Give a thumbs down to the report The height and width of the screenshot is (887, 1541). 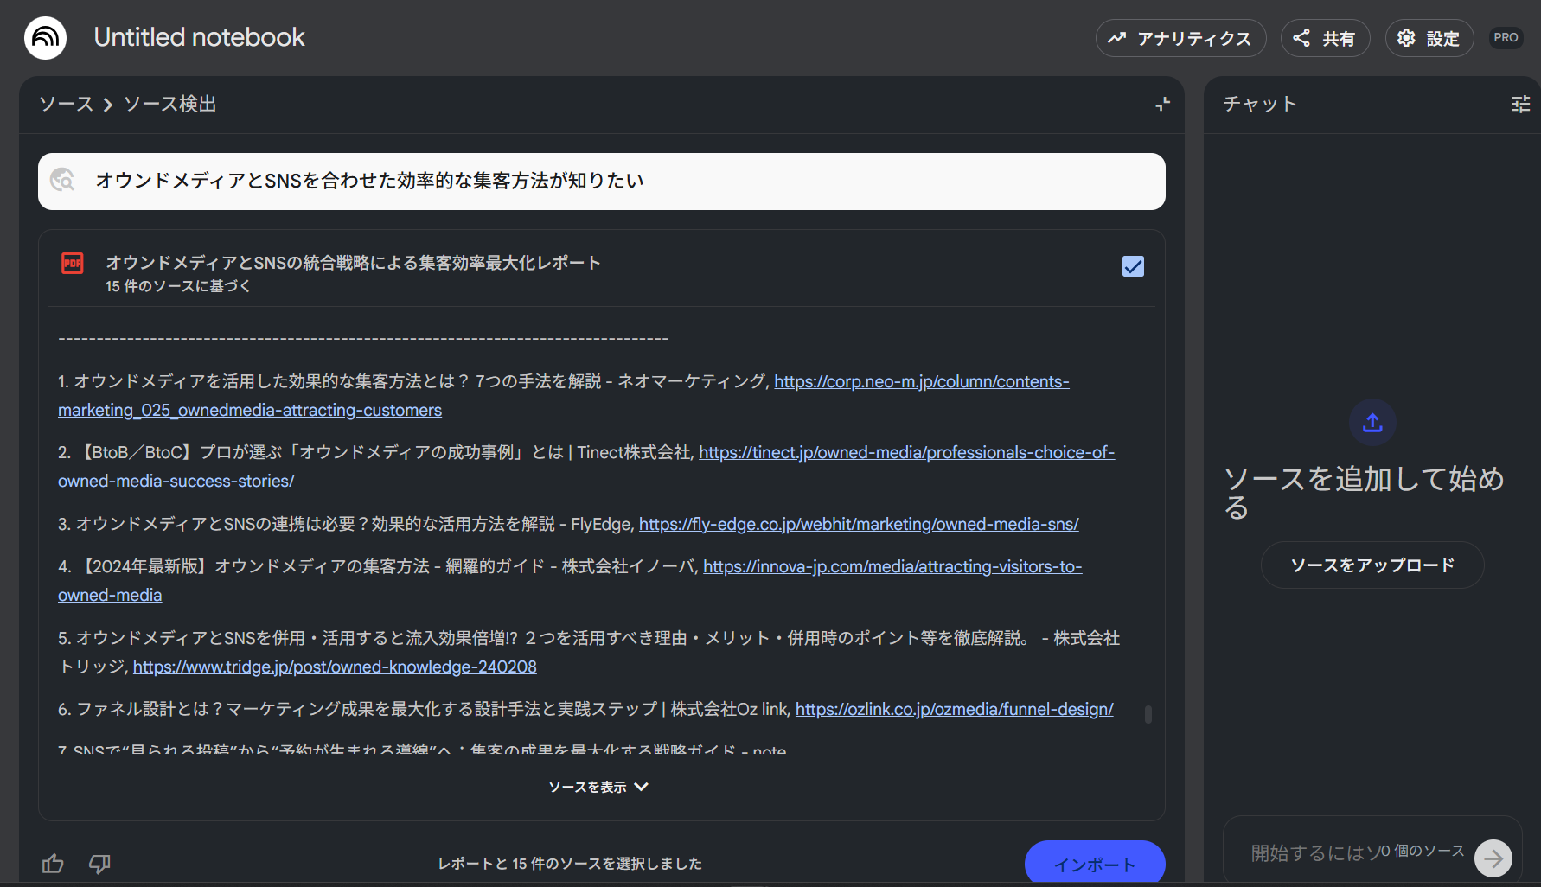point(99,864)
